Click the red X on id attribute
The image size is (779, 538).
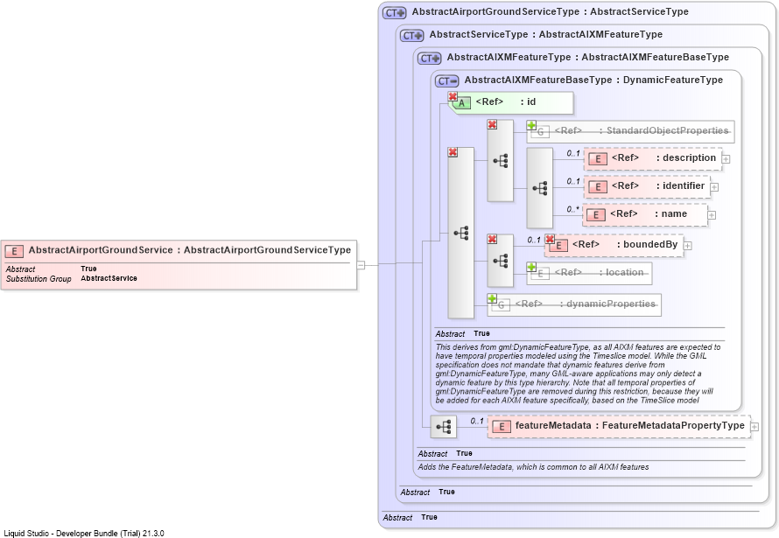[x=453, y=95]
